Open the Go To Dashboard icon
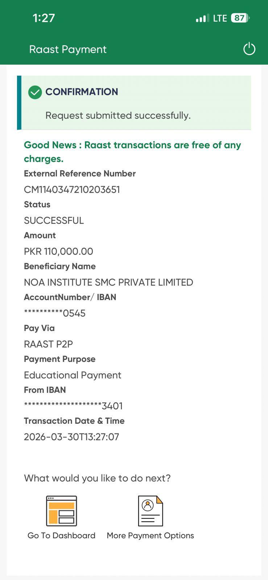Screen dimensions: 268x580 coord(61,511)
